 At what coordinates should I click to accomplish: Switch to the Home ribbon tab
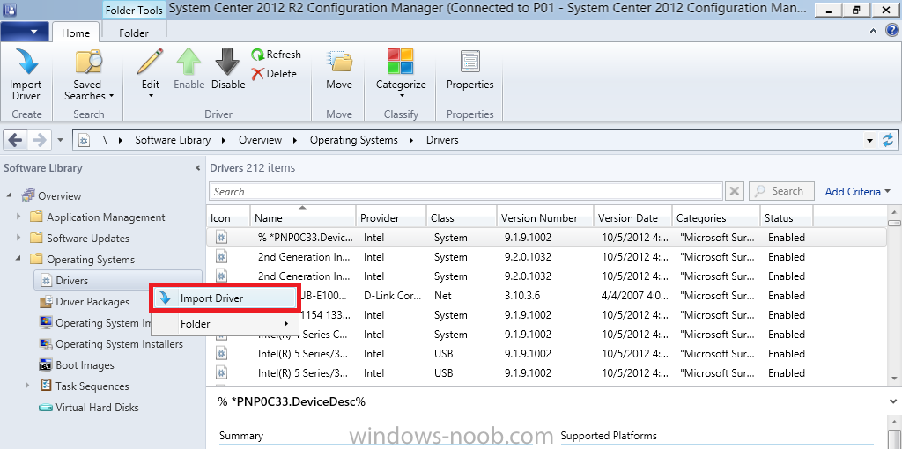(x=76, y=33)
